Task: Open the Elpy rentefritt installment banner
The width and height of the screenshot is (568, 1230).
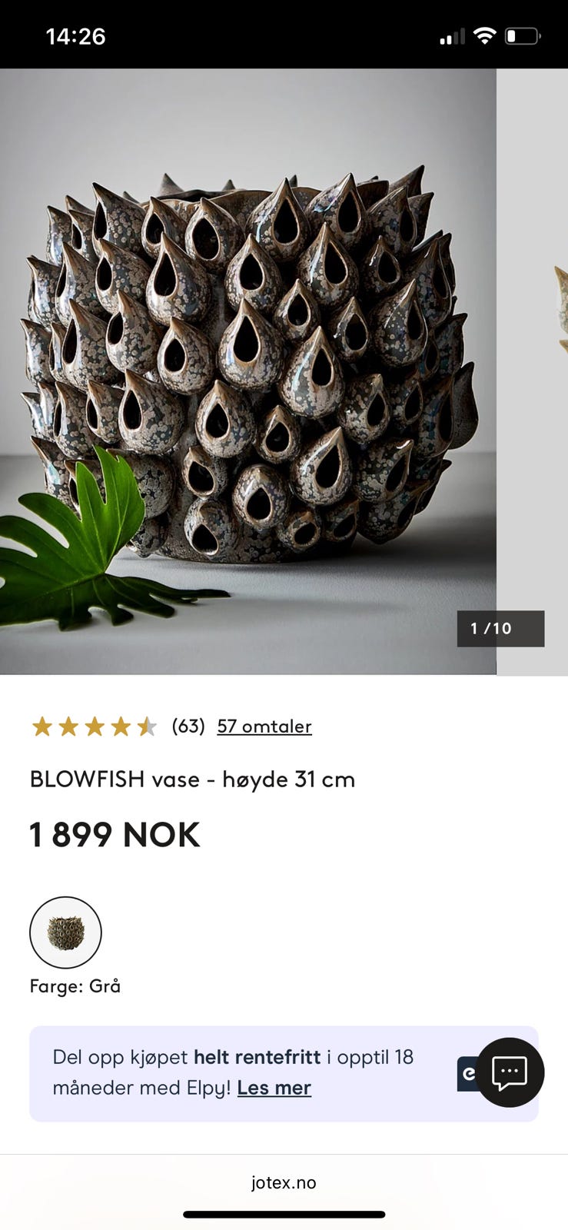Action: pos(284,1073)
